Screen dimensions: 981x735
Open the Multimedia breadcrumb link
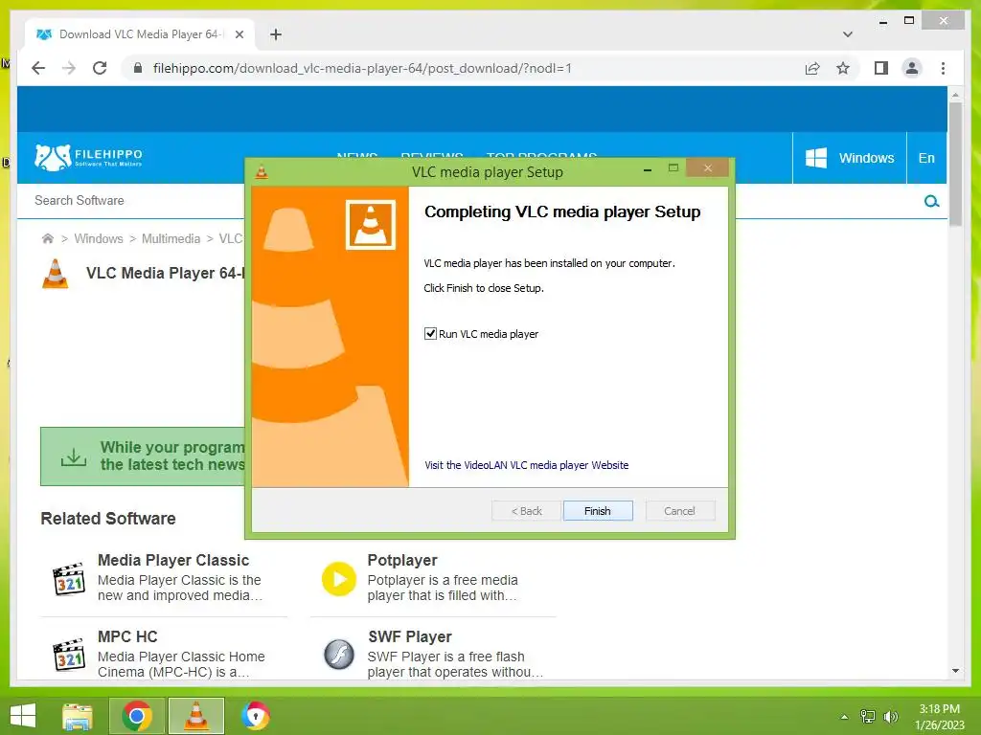click(x=171, y=238)
